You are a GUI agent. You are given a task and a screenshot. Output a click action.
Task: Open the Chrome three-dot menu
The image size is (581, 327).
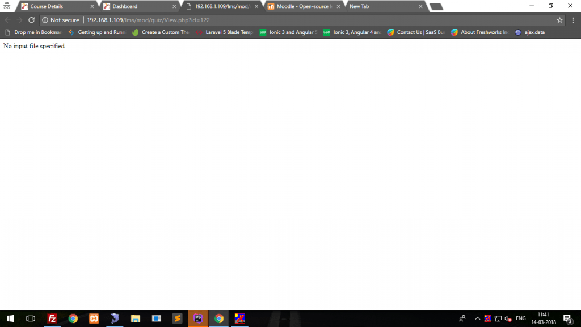point(572,20)
